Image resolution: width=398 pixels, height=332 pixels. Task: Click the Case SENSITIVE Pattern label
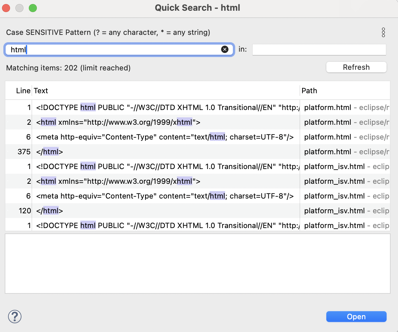coord(108,33)
